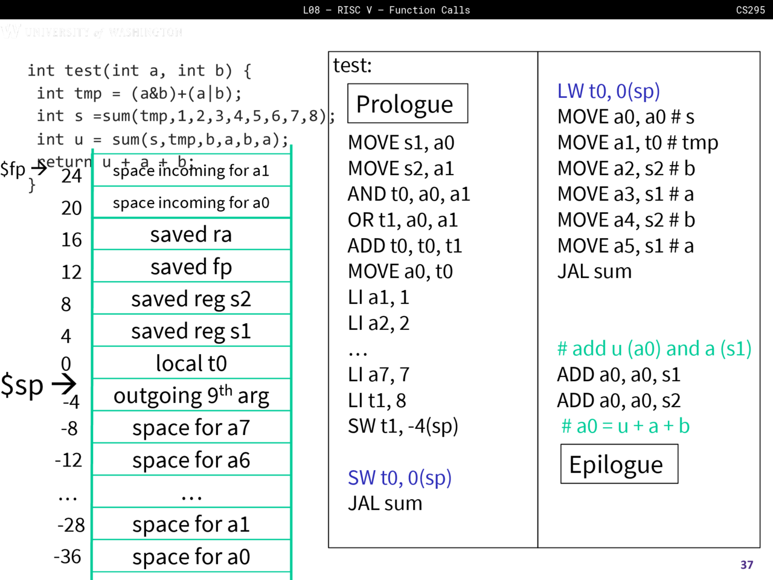Image resolution: width=773 pixels, height=580 pixels.
Task: Click the blue SW t0, 0(sp) instruction
Action: tap(399, 478)
